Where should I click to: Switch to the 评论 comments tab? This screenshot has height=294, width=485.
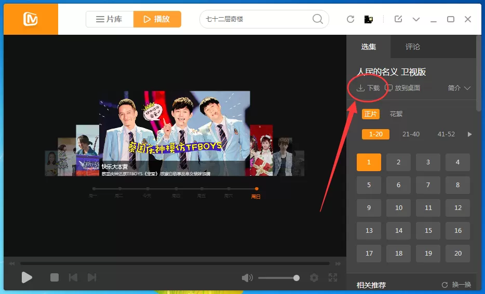tap(413, 47)
